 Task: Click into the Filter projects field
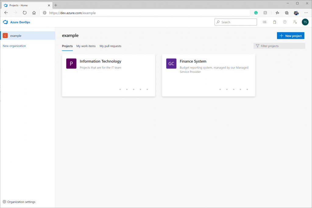coord(279,46)
